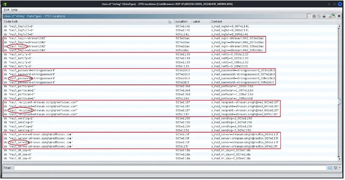Click the Home icon in results toolbar
The image size is (345, 180).
(314, 16)
